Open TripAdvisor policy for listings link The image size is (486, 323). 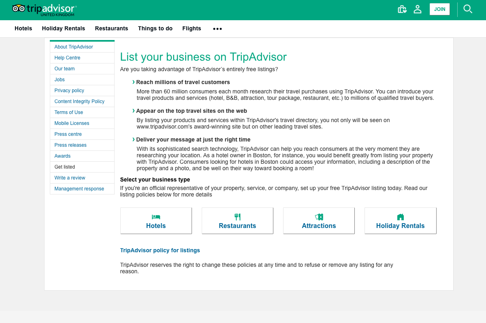click(160, 250)
